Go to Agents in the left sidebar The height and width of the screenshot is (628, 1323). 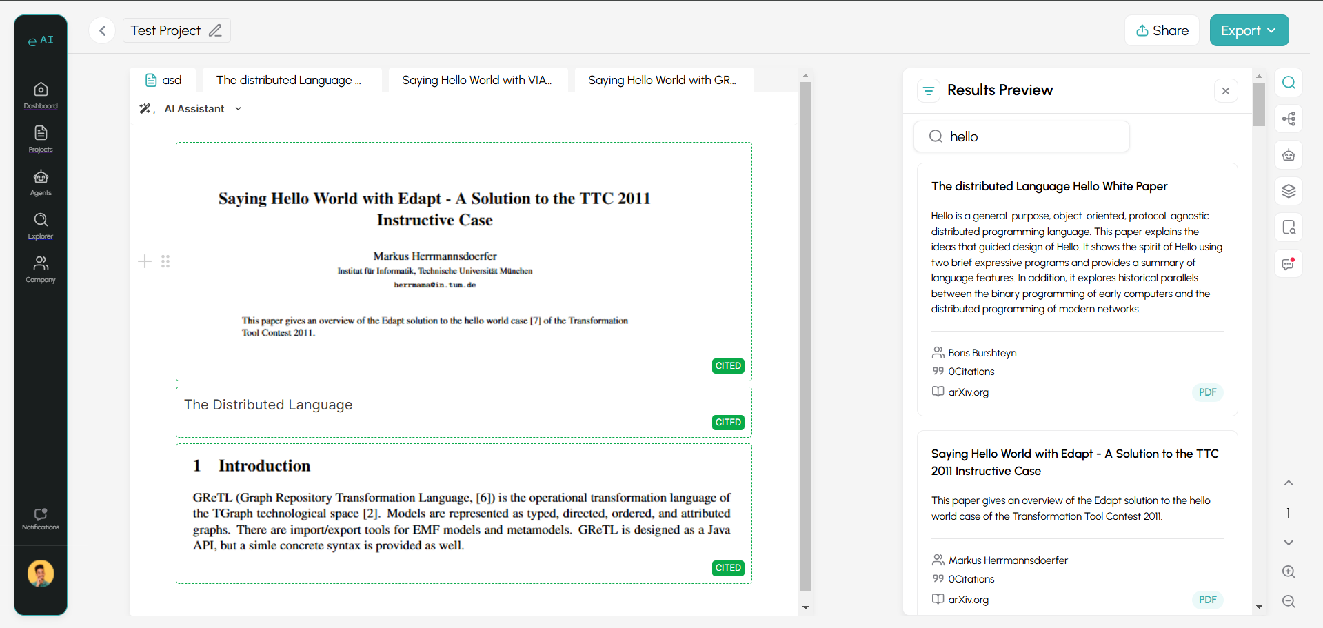41,183
